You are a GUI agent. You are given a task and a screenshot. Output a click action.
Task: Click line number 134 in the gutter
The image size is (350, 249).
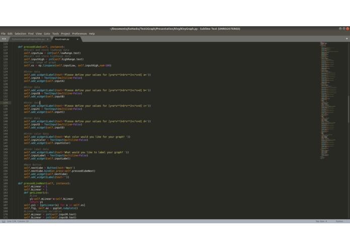[6, 103]
